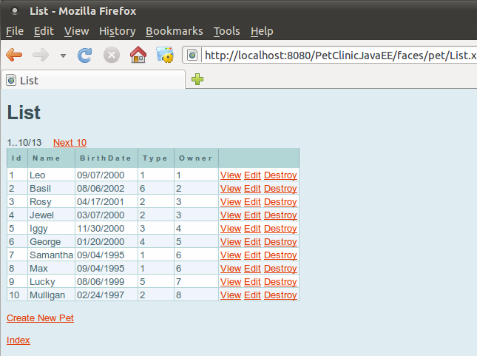Click the site identity icon in URL bar

click(193, 56)
